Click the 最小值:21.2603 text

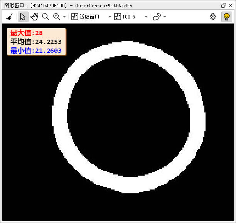pyautogui.click(x=36, y=51)
